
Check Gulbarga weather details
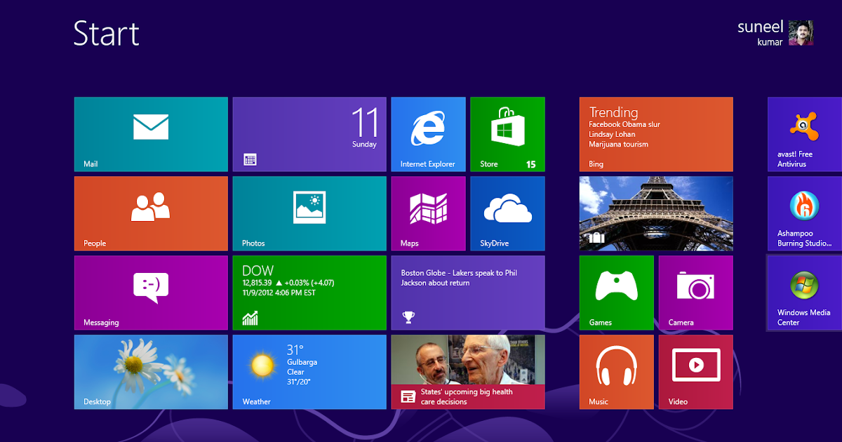pyautogui.click(x=309, y=372)
